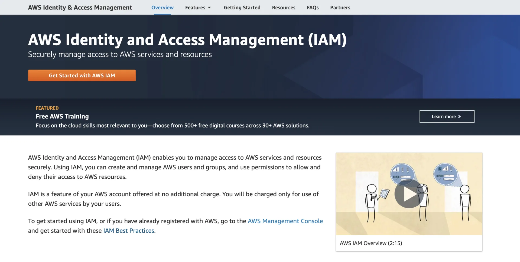Expand the Features dropdown arrow
Viewport: 520px width, 262px height.
pyautogui.click(x=209, y=8)
